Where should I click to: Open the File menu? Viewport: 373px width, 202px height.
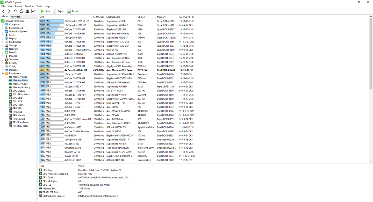(3, 6)
